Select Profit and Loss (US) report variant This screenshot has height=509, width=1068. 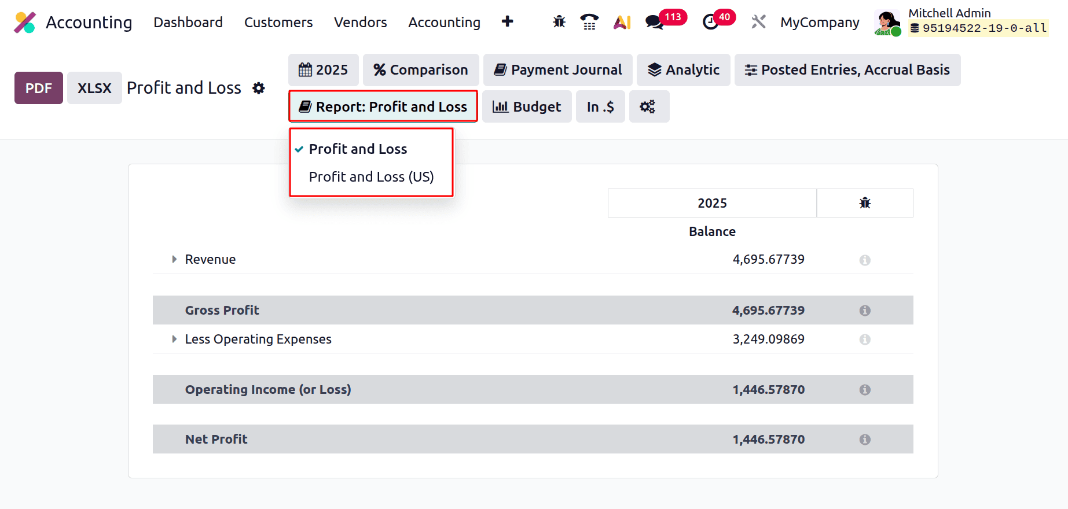[371, 177]
